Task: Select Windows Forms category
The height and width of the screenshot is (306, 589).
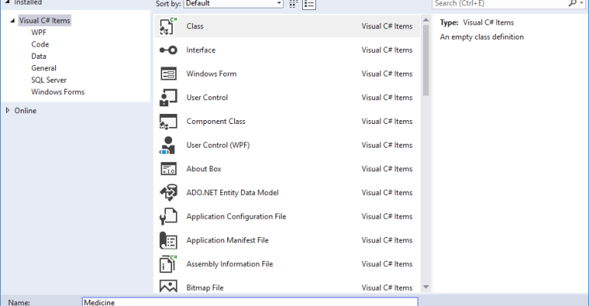Action: tap(58, 92)
